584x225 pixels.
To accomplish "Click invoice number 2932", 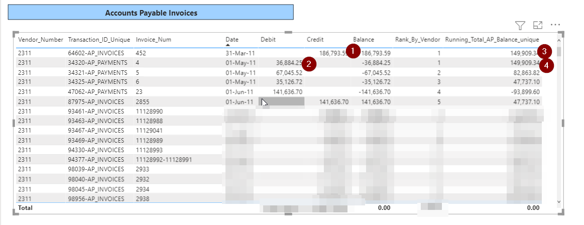I will coord(143,179).
